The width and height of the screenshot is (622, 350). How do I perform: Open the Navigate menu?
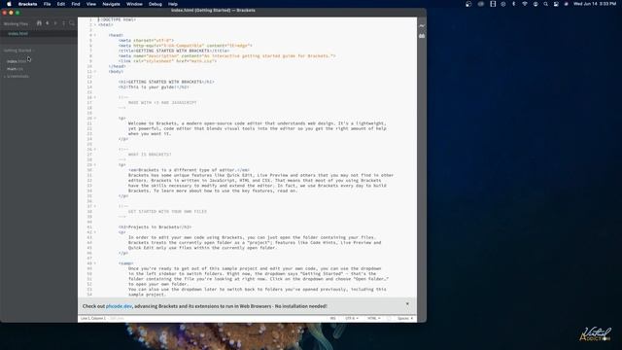tap(111, 4)
